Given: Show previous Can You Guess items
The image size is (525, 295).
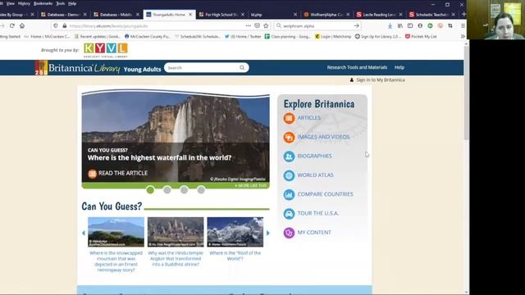Looking at the screenshot, I should pyautogui.click(x=84, y=233).
